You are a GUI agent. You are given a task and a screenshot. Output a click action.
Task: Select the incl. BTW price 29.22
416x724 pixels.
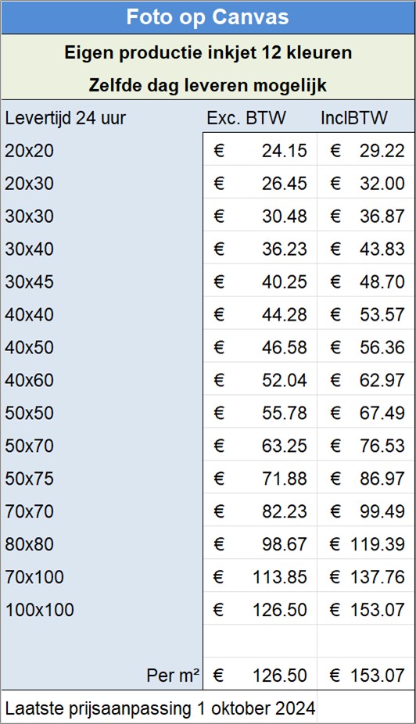coord(366,150)
